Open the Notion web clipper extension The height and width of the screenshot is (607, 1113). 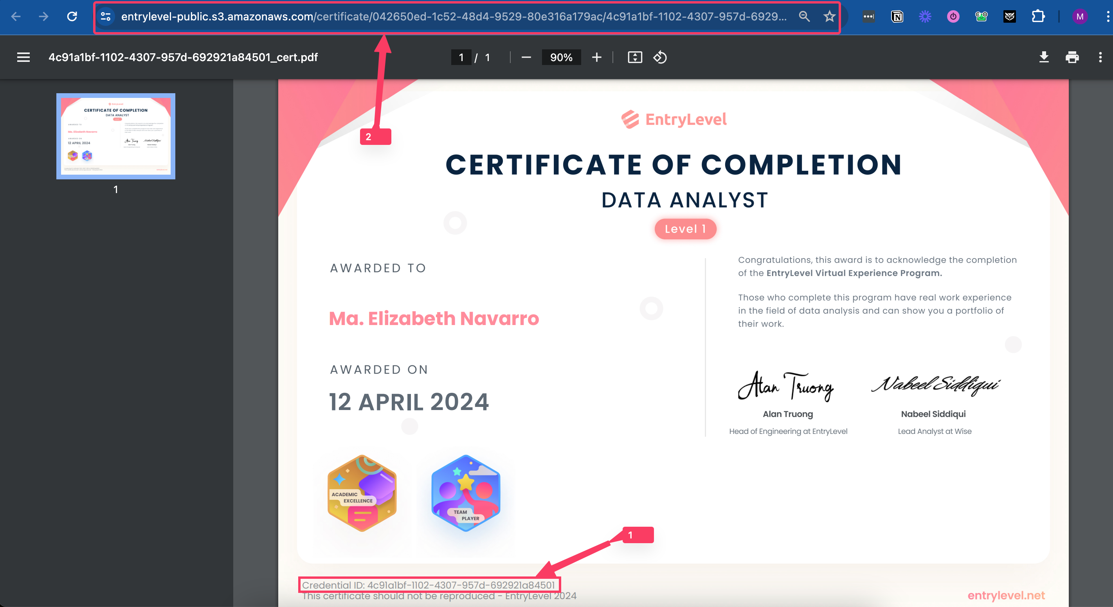(897, 16)
